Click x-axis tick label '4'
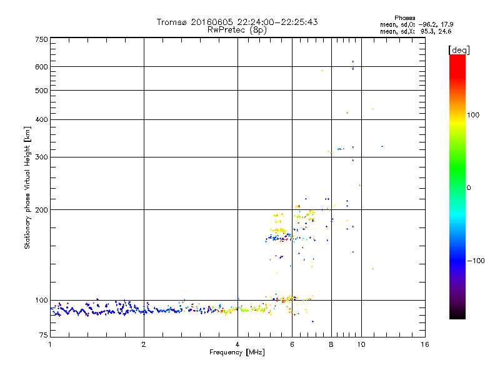Image resolution: width=500 pixels, height=375 pixels. pyautogui.click(x=237, y=344)
